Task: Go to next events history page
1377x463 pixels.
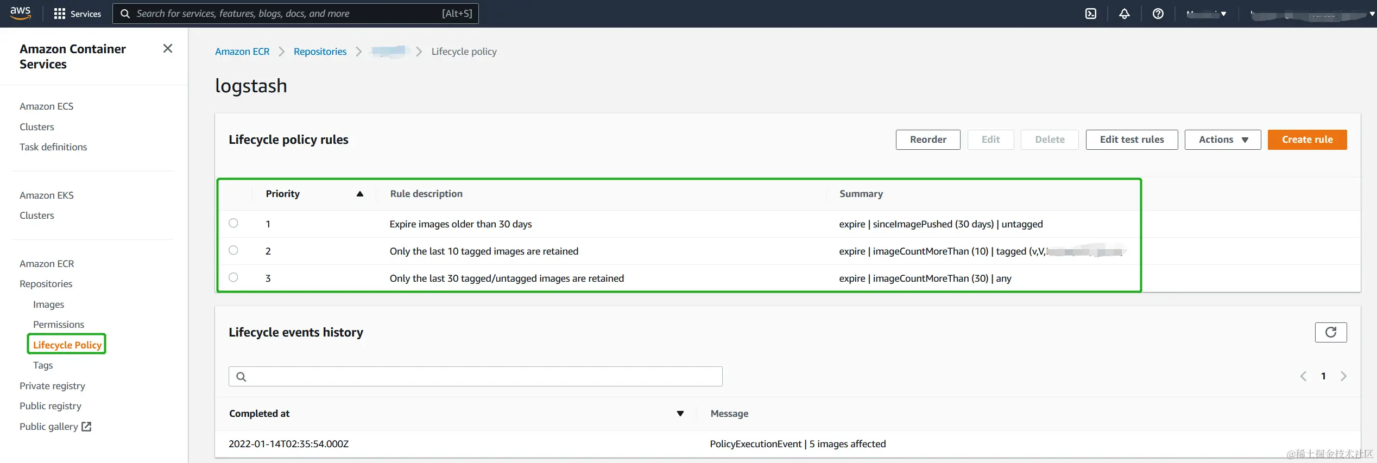Action: [x=1343, y=376]
